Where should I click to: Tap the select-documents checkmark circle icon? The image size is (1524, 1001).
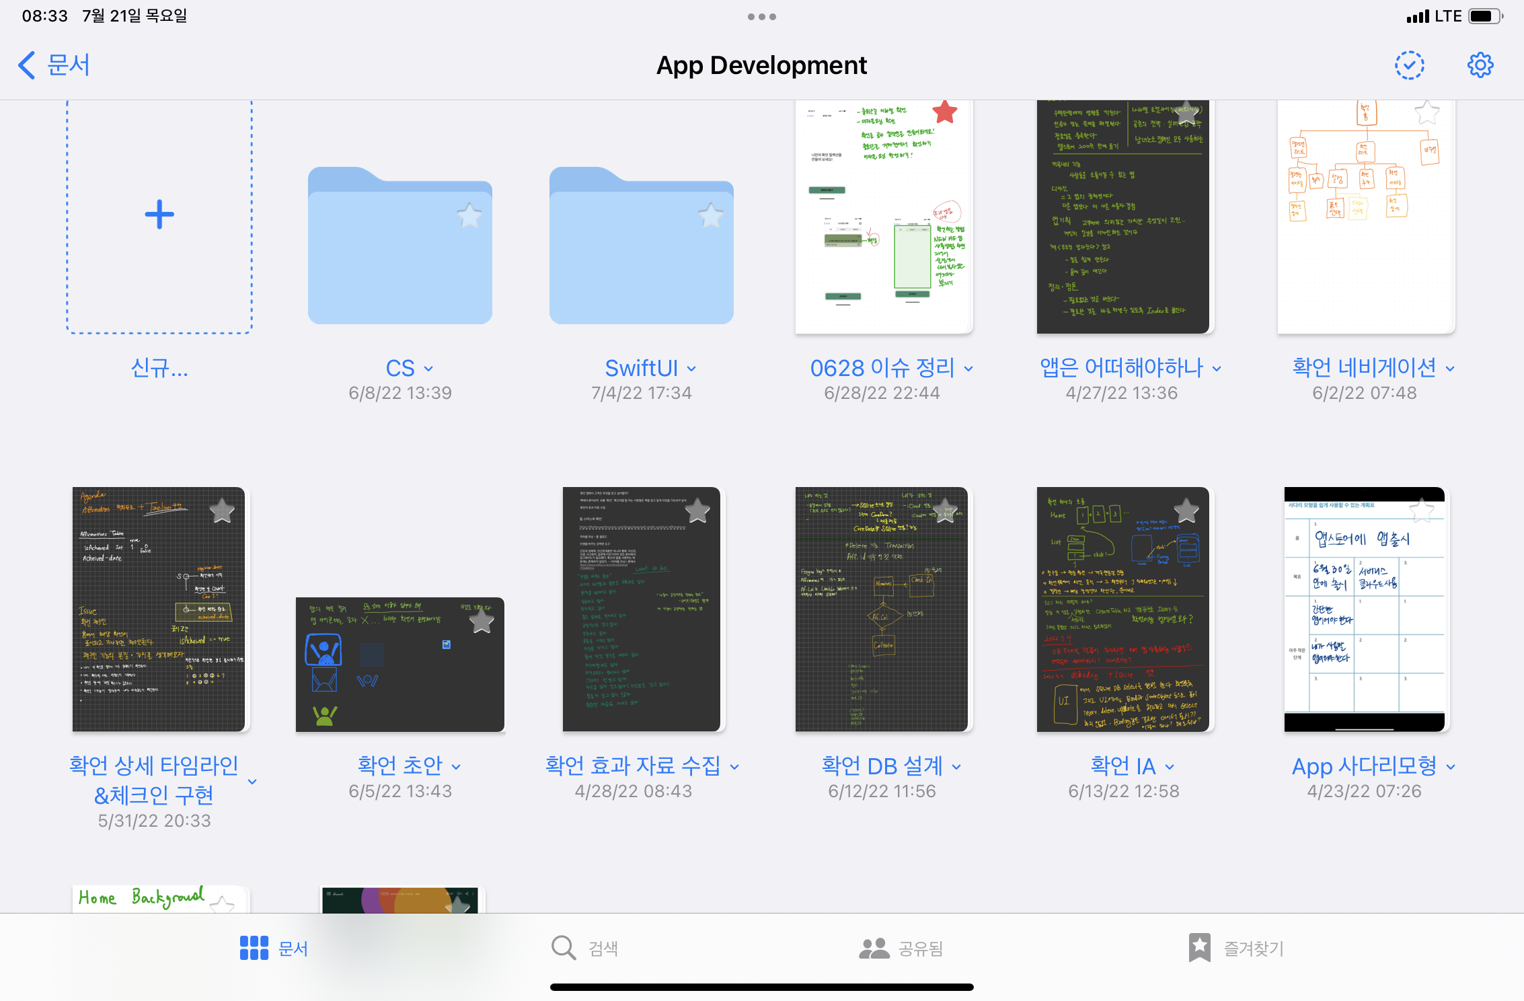coord(1409,65)
